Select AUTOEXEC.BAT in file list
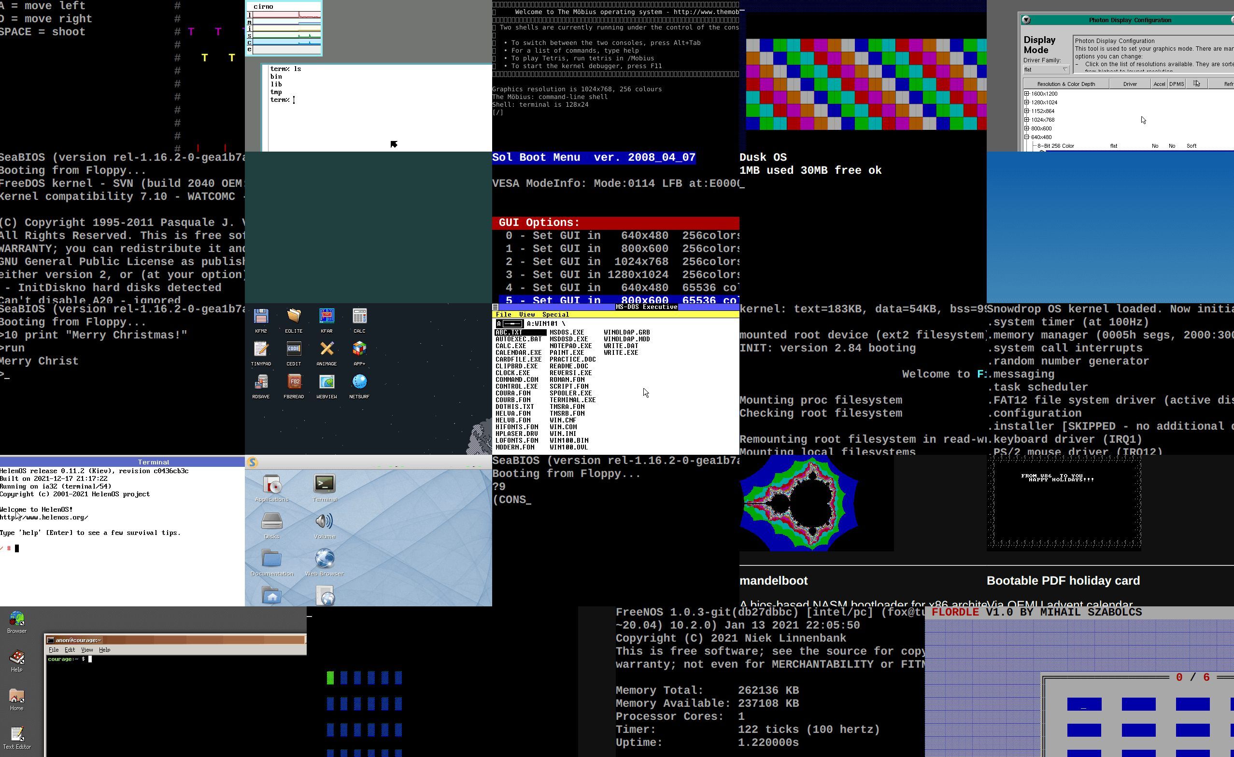Viewport: 1234px width, 757px height. coord(518,339)
